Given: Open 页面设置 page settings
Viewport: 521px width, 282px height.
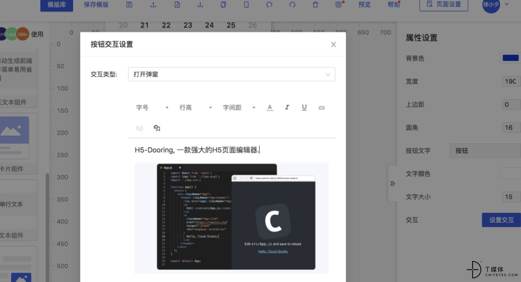Looking at the screenshot, I should pos(444,4).
